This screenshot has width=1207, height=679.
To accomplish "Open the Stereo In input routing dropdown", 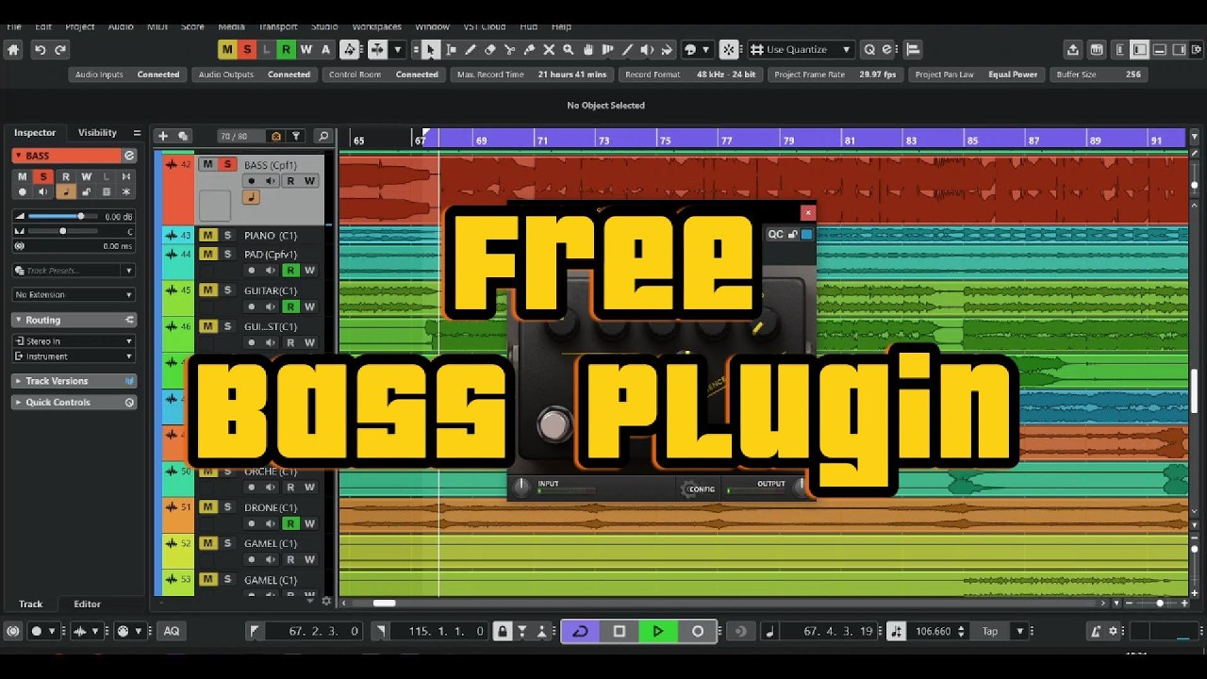I will (x=74, y=341).
